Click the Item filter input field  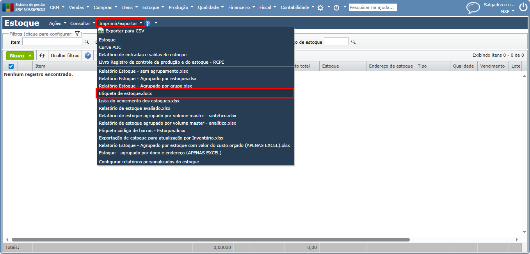[52, 42]
